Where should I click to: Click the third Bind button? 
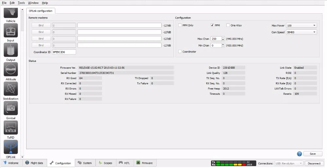tap(41, 39)
